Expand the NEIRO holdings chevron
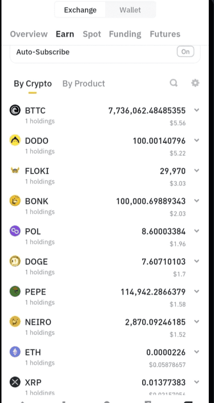 [197, 322]
